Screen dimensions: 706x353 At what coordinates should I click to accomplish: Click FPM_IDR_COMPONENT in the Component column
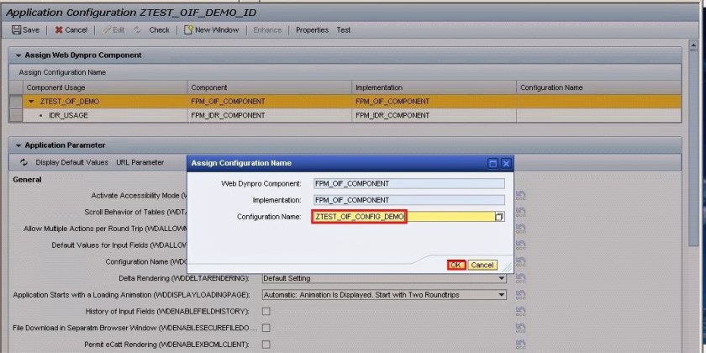pyautogui.click(x=228, y=115)
